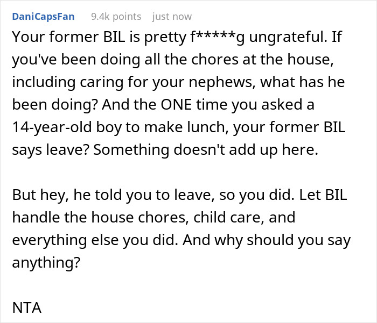Click the words 'been doing?'
The image size is (377, 323).
click(55, 105)
